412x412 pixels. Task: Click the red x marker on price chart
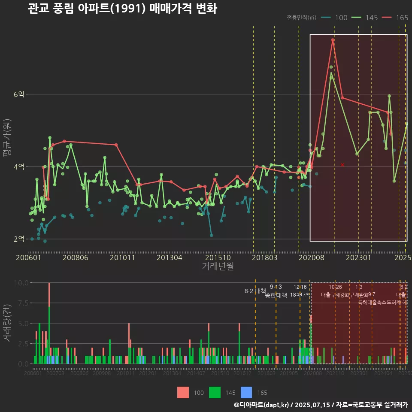coord(342,165)
